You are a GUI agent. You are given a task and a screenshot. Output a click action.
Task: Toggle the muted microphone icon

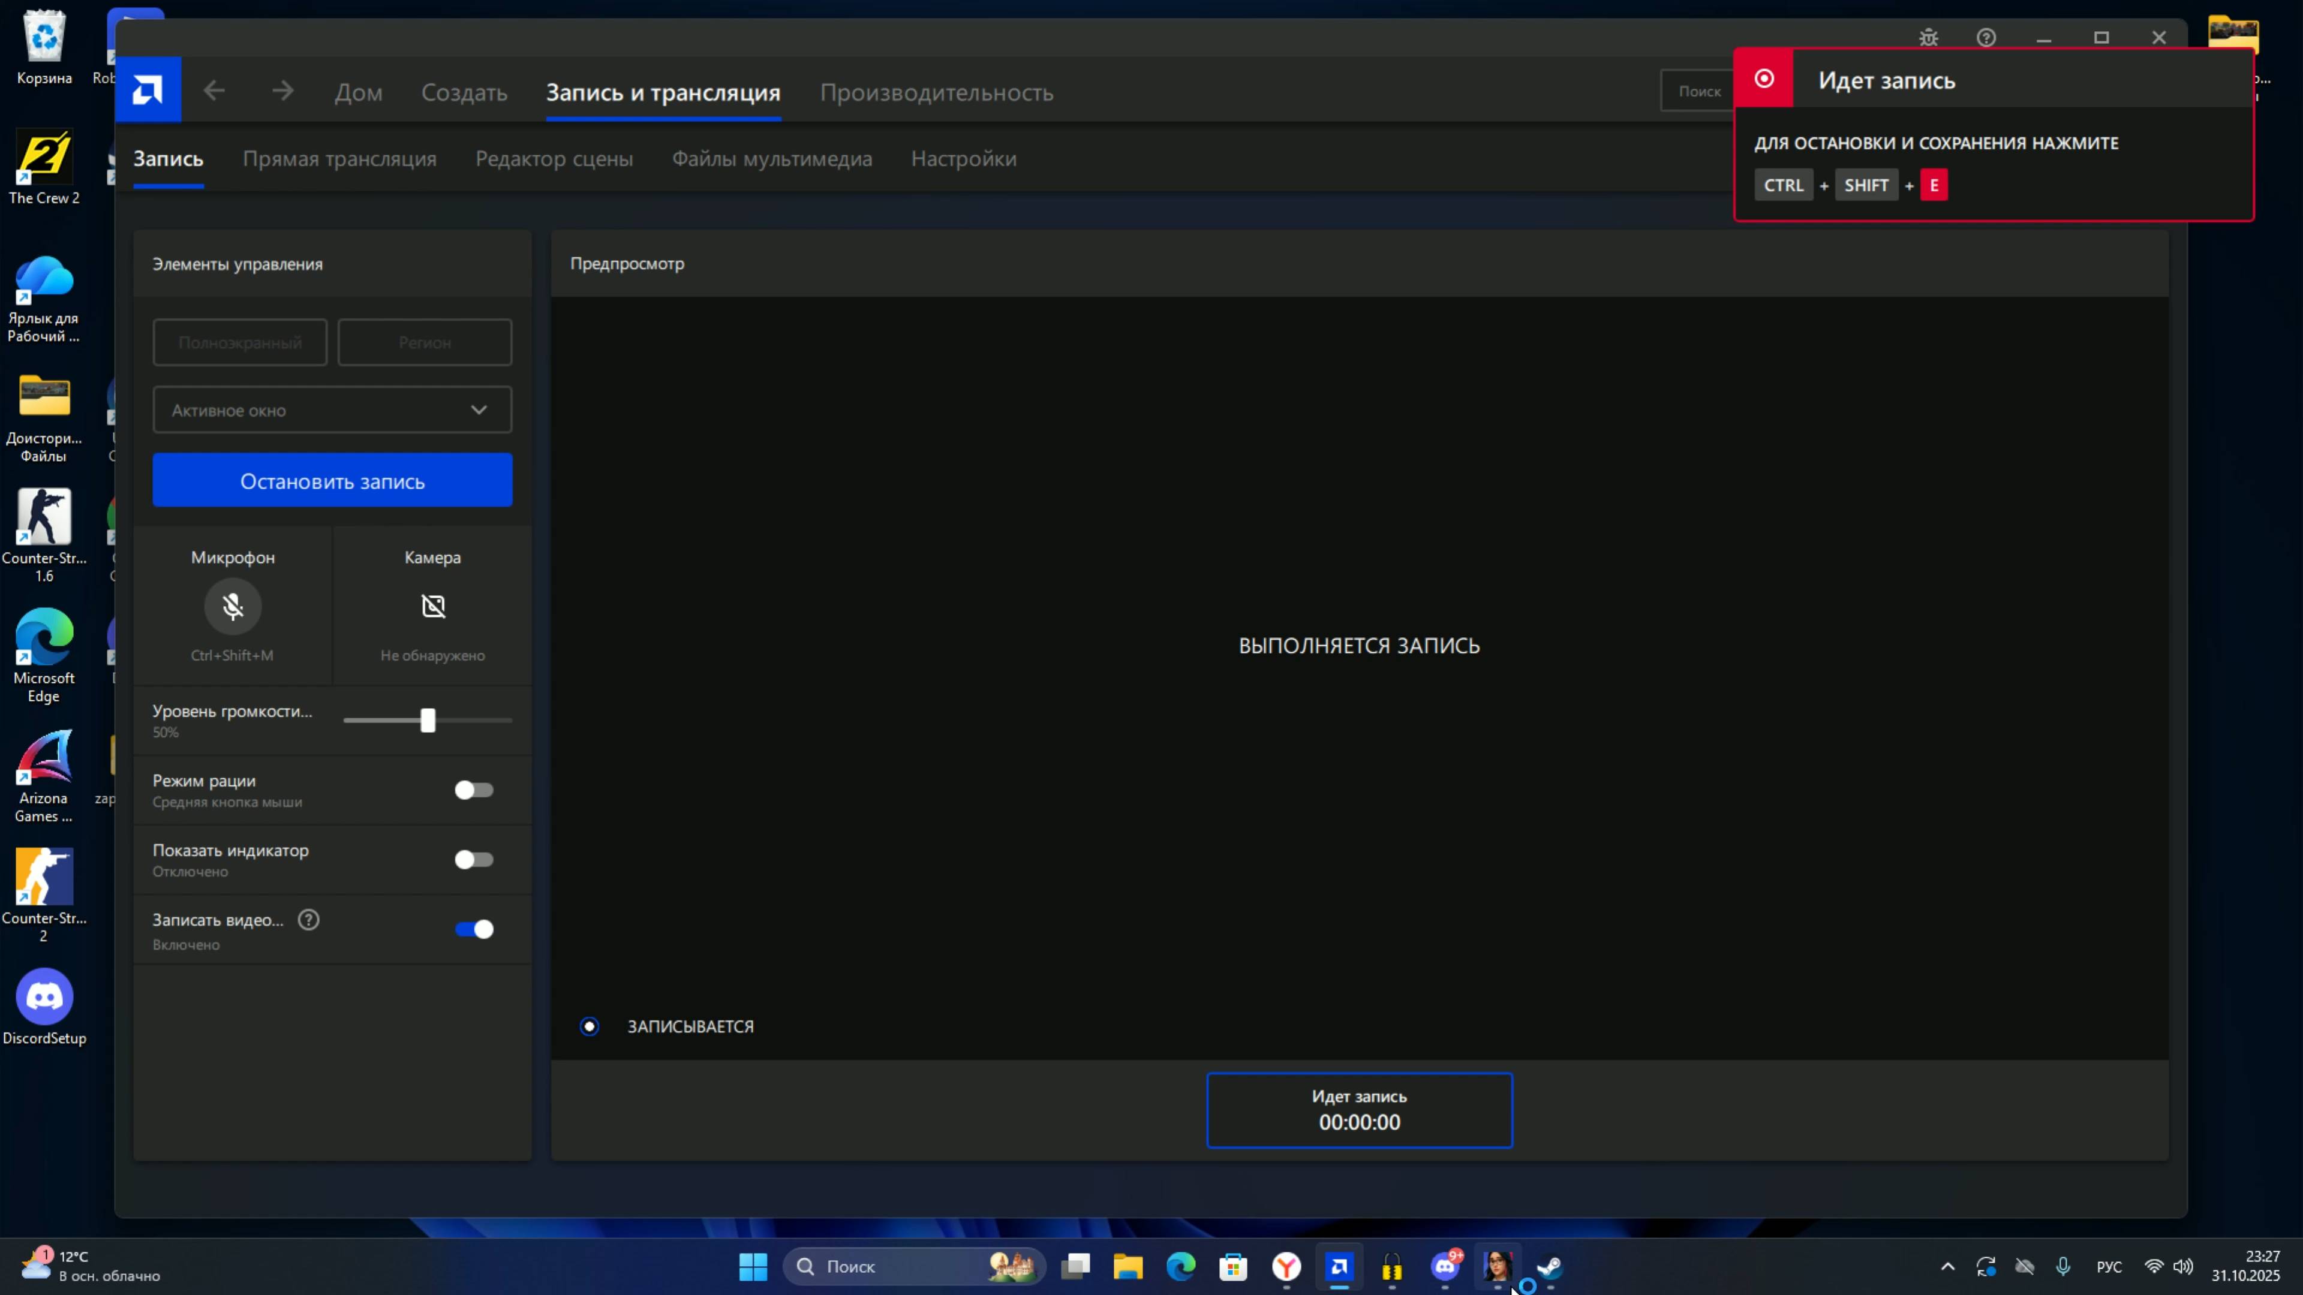click(233, 606)
